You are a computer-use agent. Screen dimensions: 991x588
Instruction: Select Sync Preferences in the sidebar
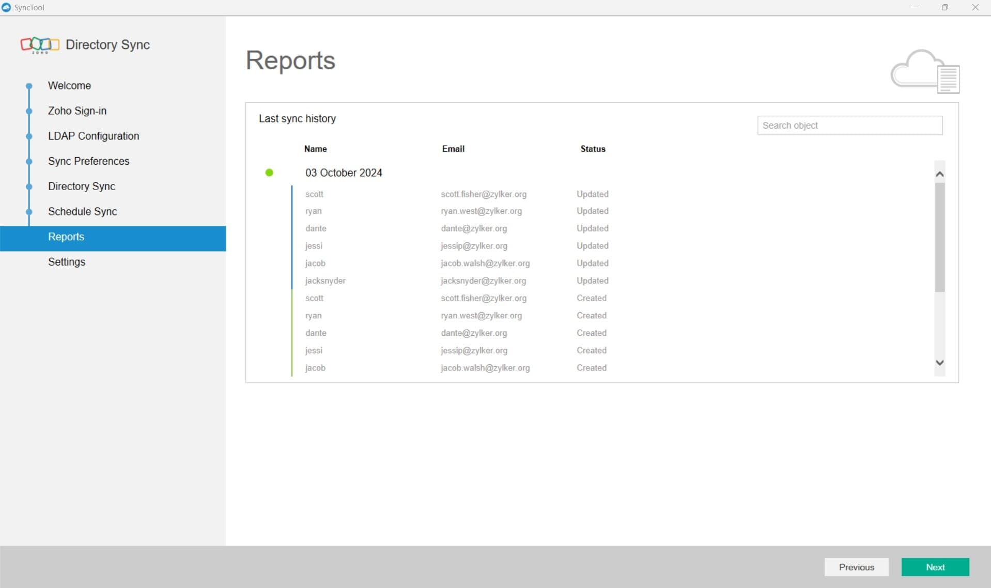coord(88,161)
